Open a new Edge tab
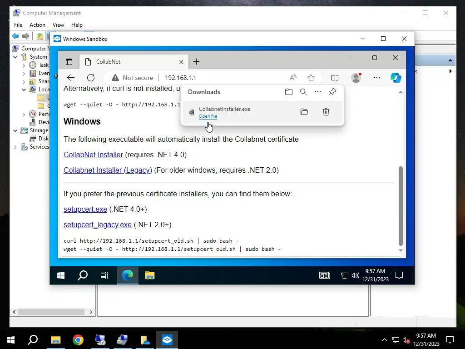This screenshot has height=349, width=465. (196, 62)
